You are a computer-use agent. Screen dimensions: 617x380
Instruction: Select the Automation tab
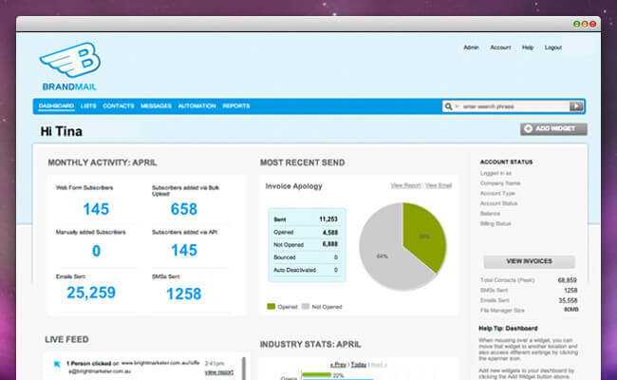click(x=196, y=106)
